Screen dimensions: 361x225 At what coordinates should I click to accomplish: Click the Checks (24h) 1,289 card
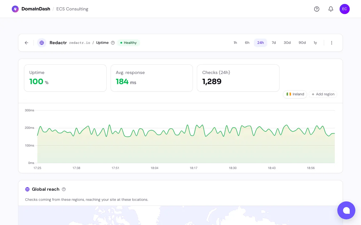tap(238, 78)
